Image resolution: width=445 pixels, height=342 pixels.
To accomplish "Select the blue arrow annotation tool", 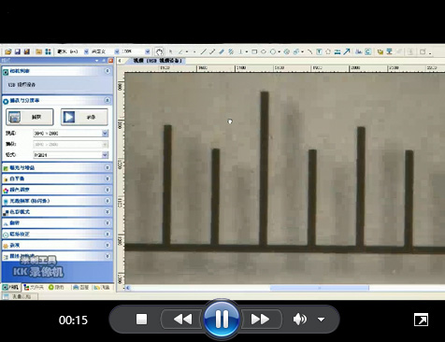I will [x=347, y=51].
